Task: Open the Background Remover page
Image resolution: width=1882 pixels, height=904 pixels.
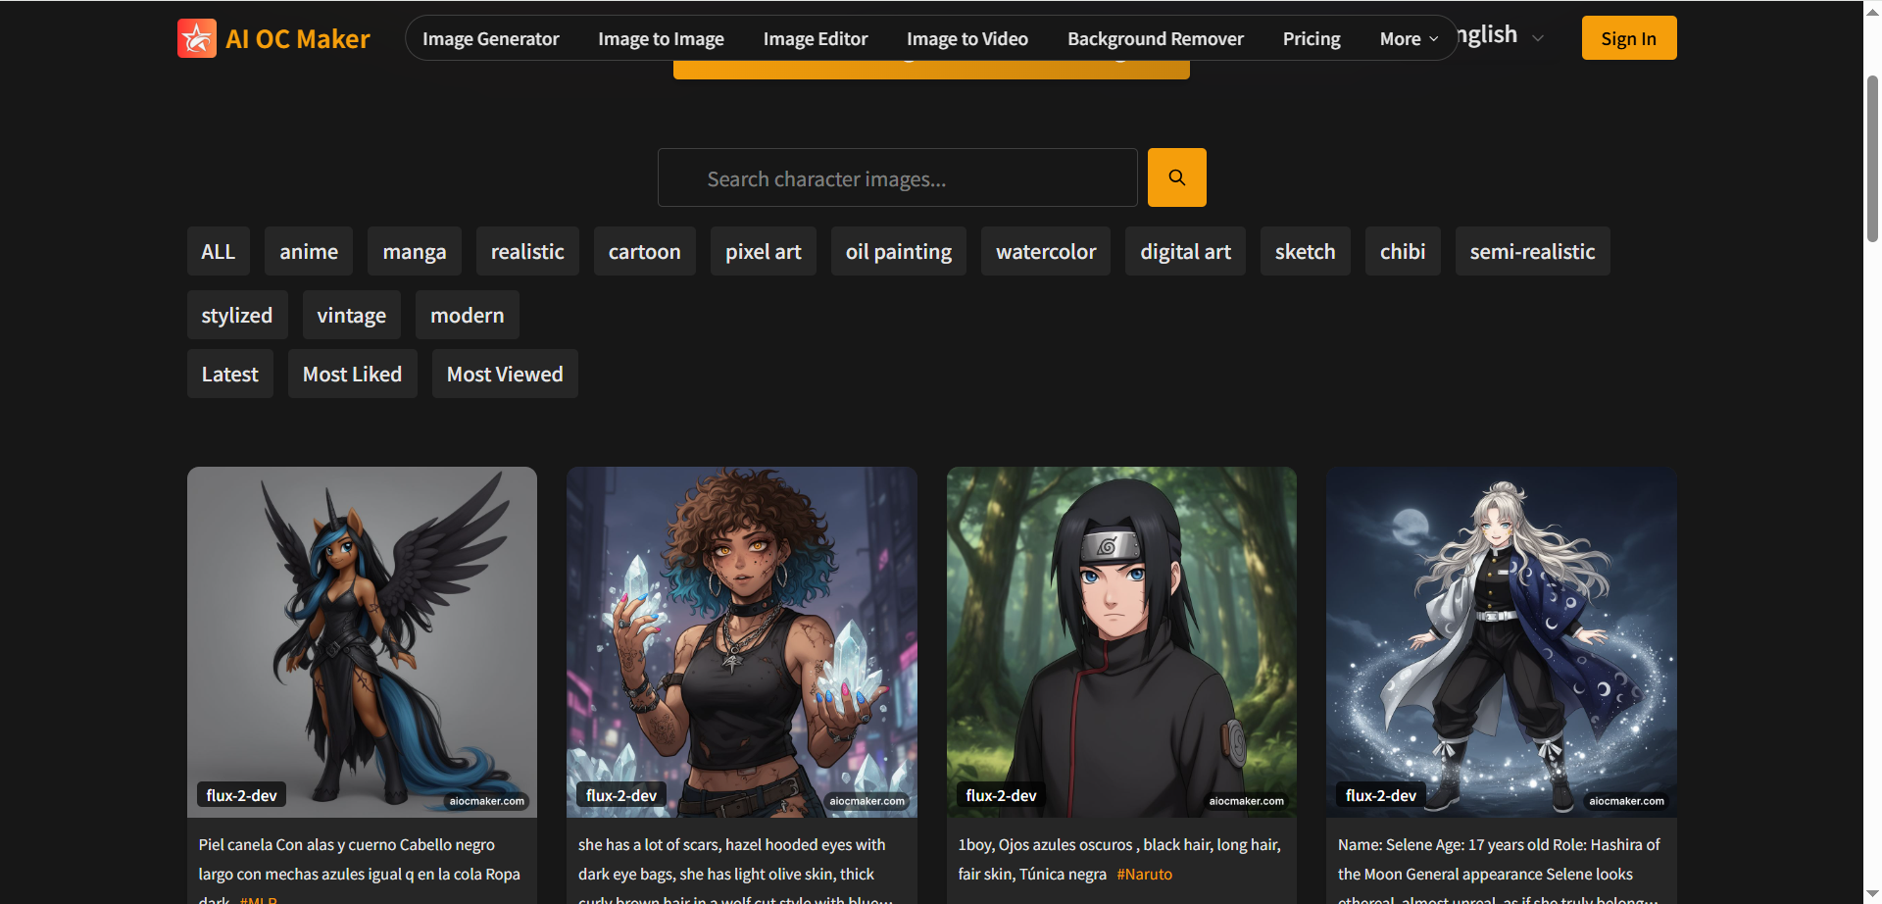Action: 1155,38
